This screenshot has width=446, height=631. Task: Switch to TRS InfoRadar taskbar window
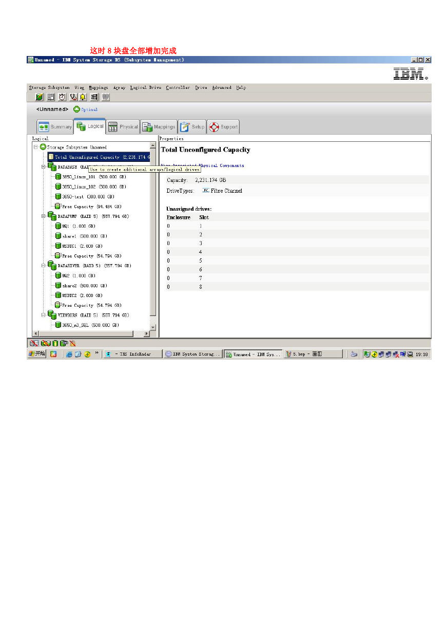(133, 354)
